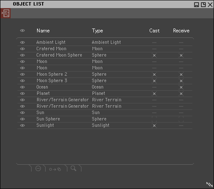Image resolution: width=214 pixels, height=189 pixels.
Task: Hide Moon Sphere 3 via eye icon
Action: coord(23,80)
